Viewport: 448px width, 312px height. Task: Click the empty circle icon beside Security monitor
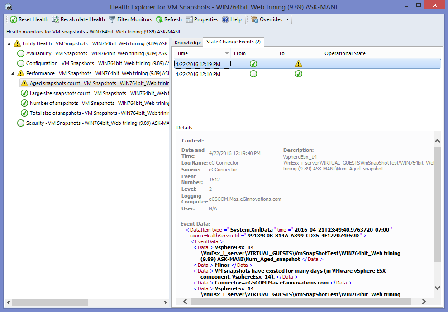[x=21, y=123]
